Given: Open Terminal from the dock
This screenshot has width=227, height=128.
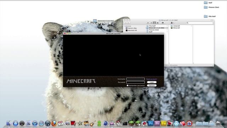Looking at the screenshot, I should 125,123.
